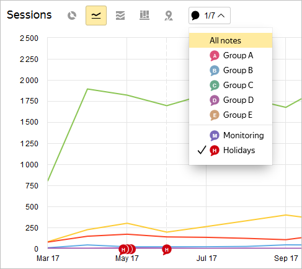Select the line chart view icon
Viewport: 302px width, 269px height.
click(x=96, y=15)
